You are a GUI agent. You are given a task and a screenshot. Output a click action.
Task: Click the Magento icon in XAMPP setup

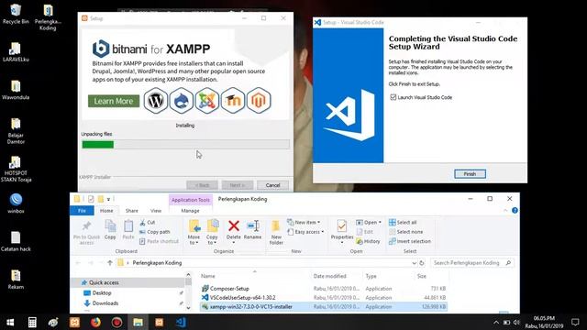[259, 100]
